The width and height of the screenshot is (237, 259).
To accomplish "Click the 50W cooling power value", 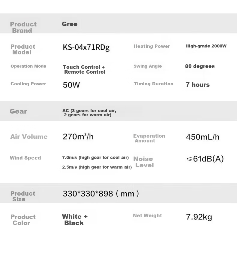I will (71, 85).
